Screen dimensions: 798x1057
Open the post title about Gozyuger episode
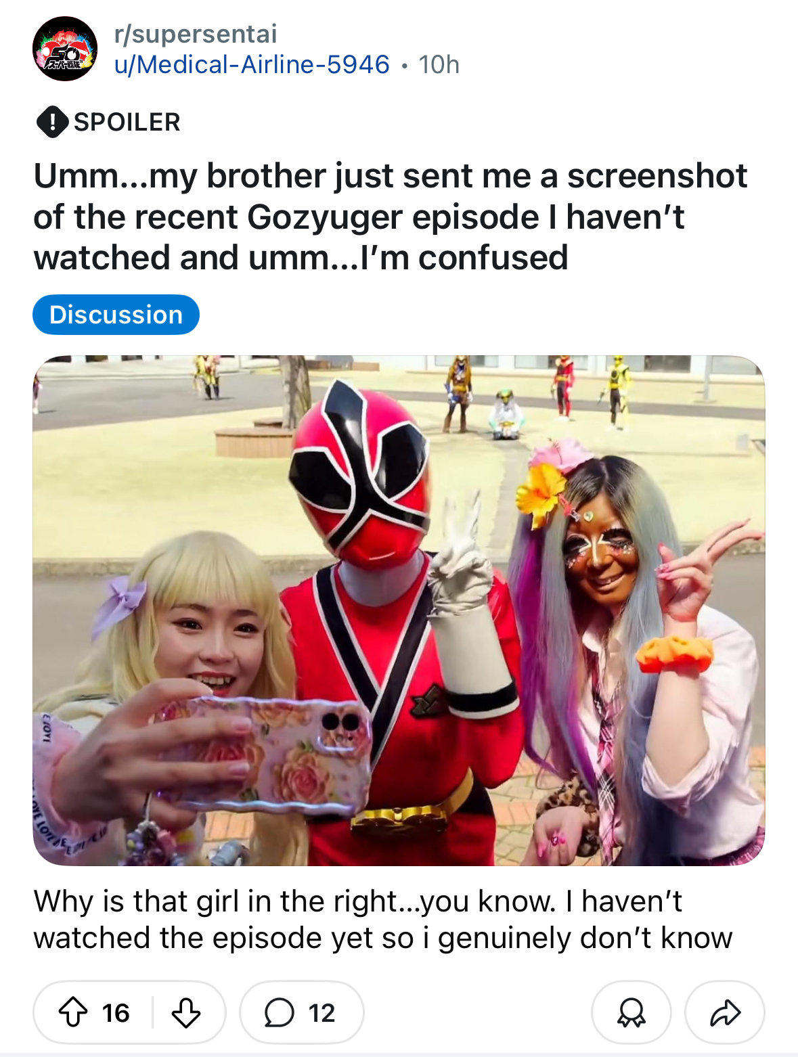pos(390,217)
